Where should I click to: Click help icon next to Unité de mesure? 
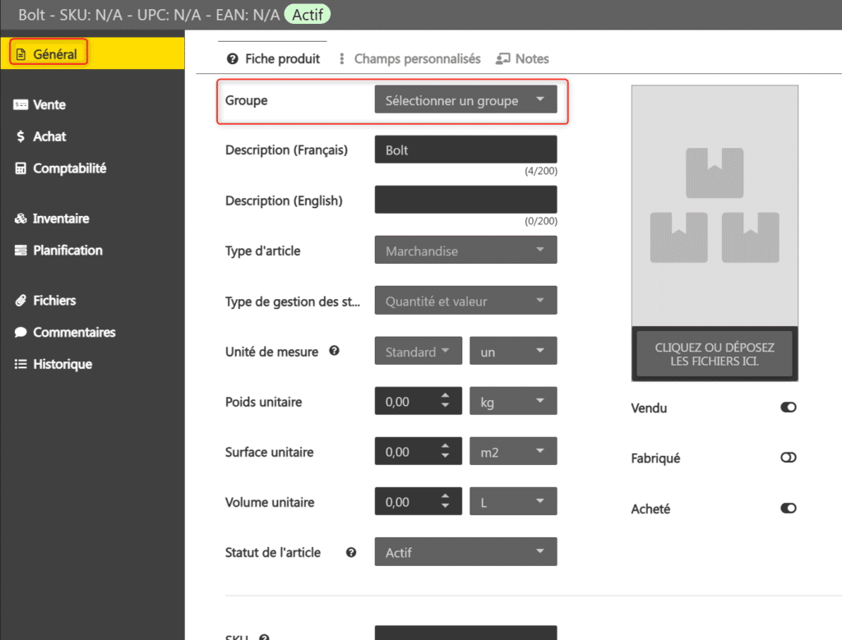click(x=335, y=351)
